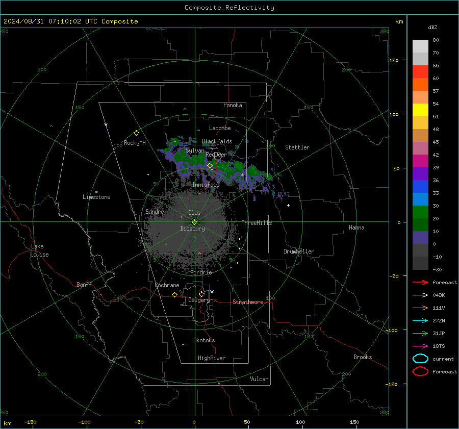
Task: Select the red 60–65 dBZ color swatch
Action: coord(420,72)
